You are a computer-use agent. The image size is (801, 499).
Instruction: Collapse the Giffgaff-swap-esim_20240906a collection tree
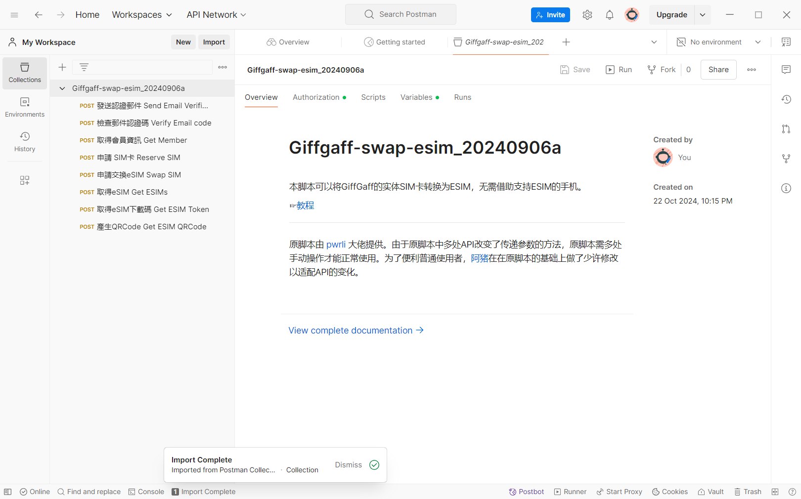click(62, 88)
